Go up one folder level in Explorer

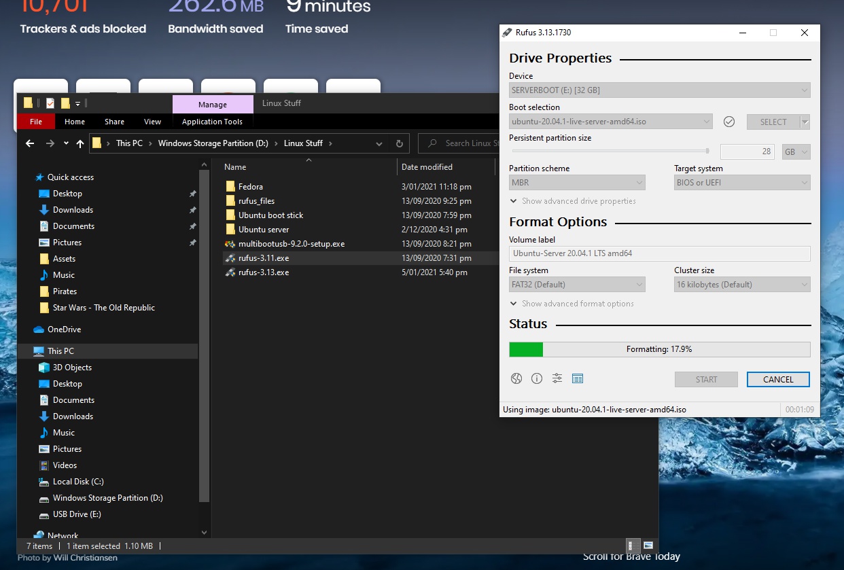tap(80, 143)
